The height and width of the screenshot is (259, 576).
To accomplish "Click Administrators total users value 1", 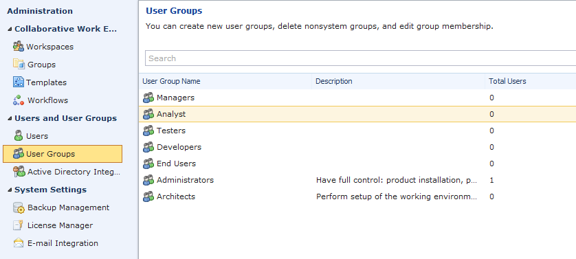I will pos(491,181).
